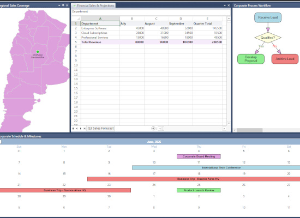Select the 145500 cell

pyautogui.click(x=208, y=28)
